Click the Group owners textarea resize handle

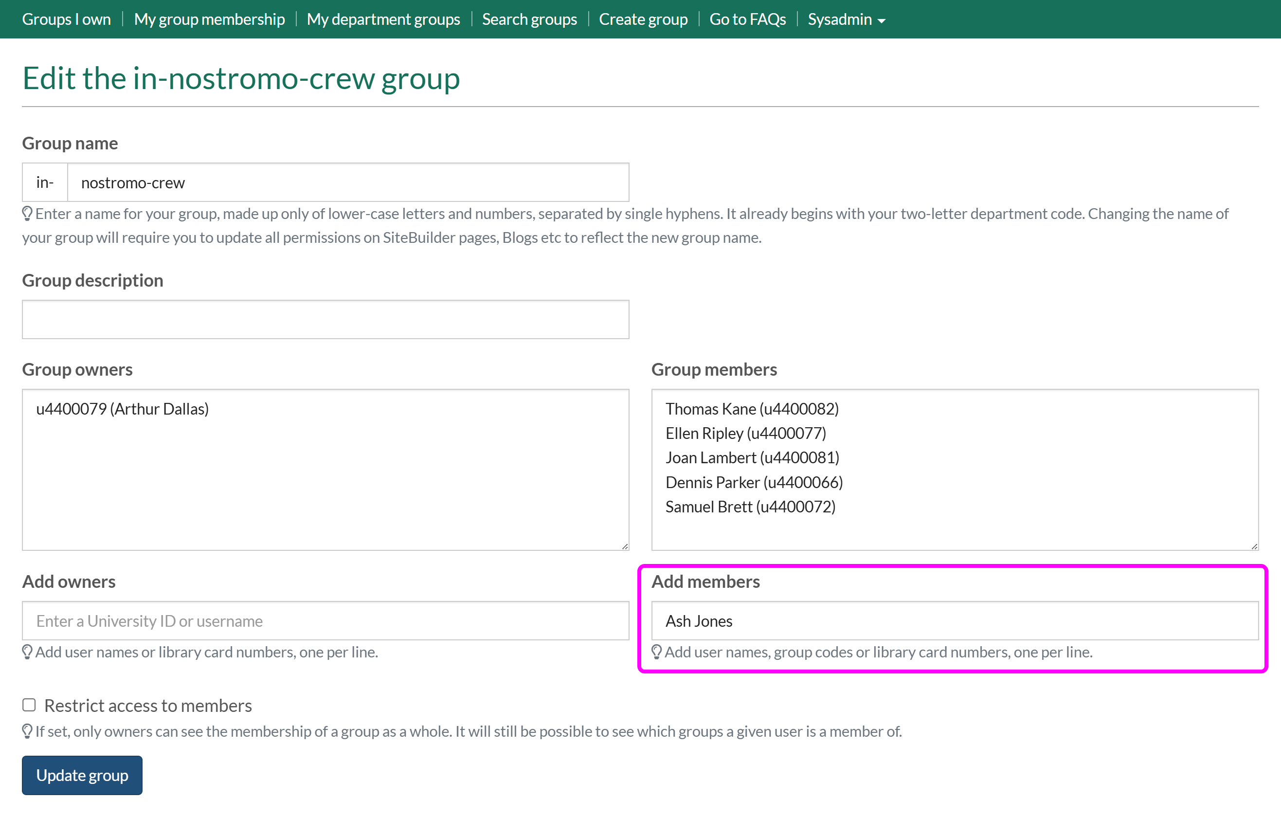[625, 546]
